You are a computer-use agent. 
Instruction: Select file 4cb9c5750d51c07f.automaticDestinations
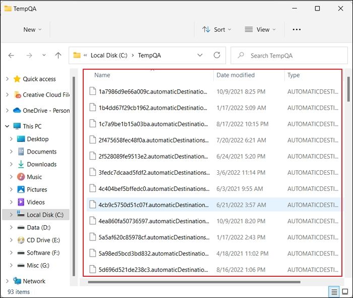pyautogui.click(x=153, y=205)
